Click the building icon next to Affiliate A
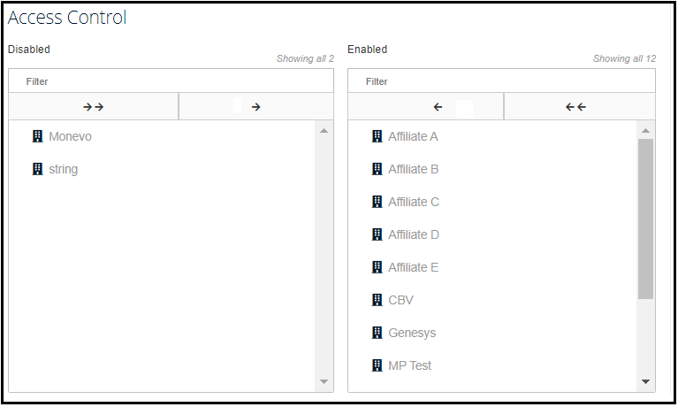Viewport: 678px width, 407px height. (377, 136)
